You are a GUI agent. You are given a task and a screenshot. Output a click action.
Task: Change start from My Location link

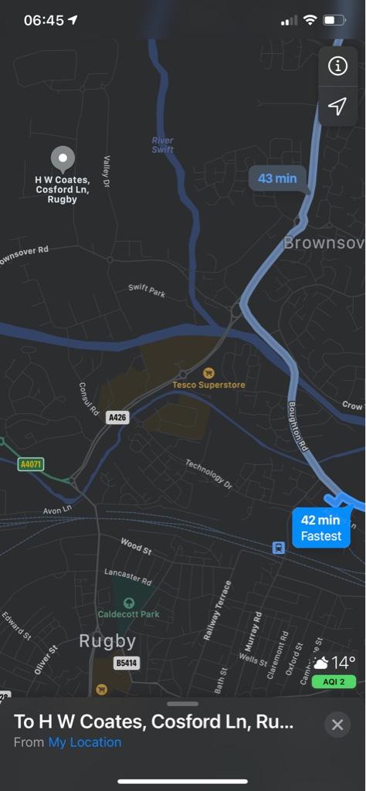point(85,742)
